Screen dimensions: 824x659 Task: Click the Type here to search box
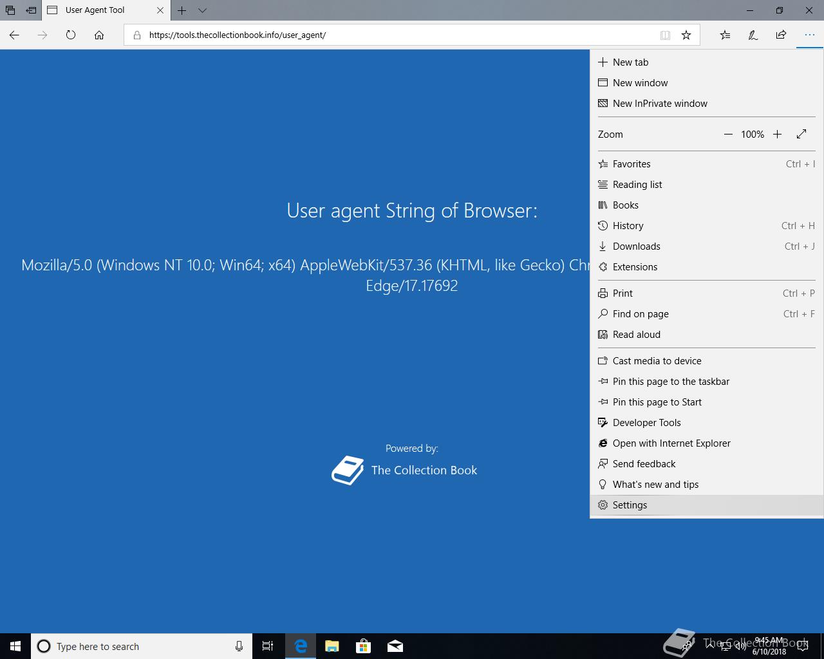(x=142, y=646)
